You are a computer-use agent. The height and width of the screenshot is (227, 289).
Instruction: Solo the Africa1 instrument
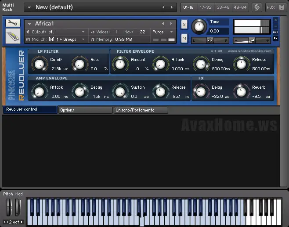(184, 24)
